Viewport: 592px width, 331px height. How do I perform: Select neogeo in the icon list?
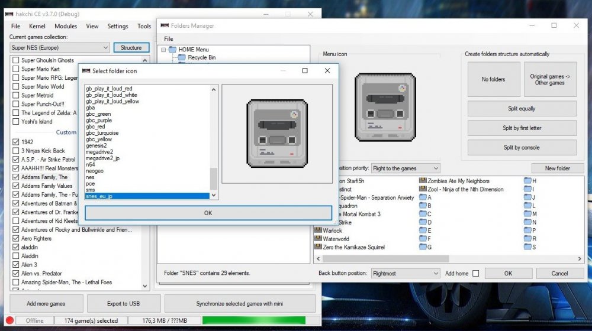[x=95, y=171]
